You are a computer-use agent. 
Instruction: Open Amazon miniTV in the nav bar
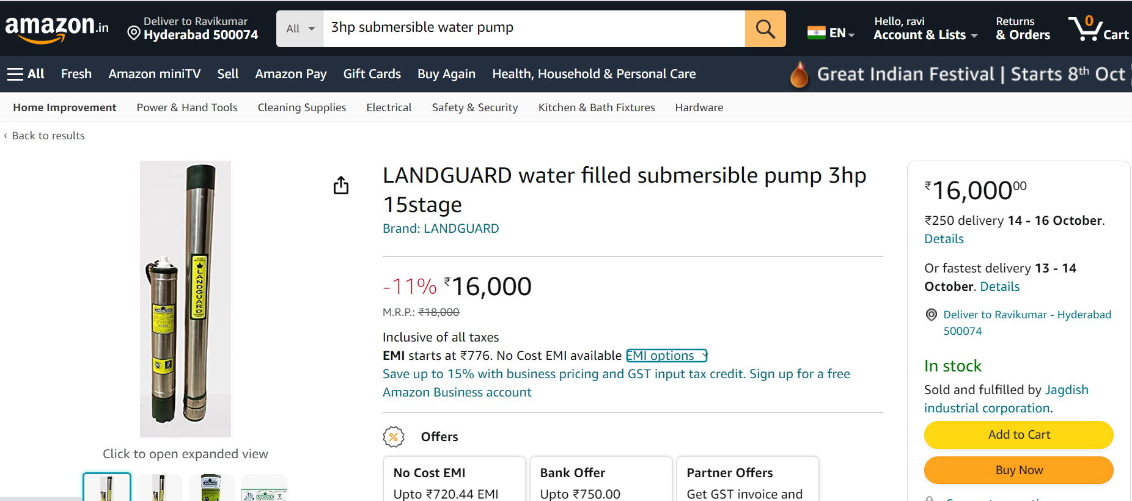pos(155,74)
